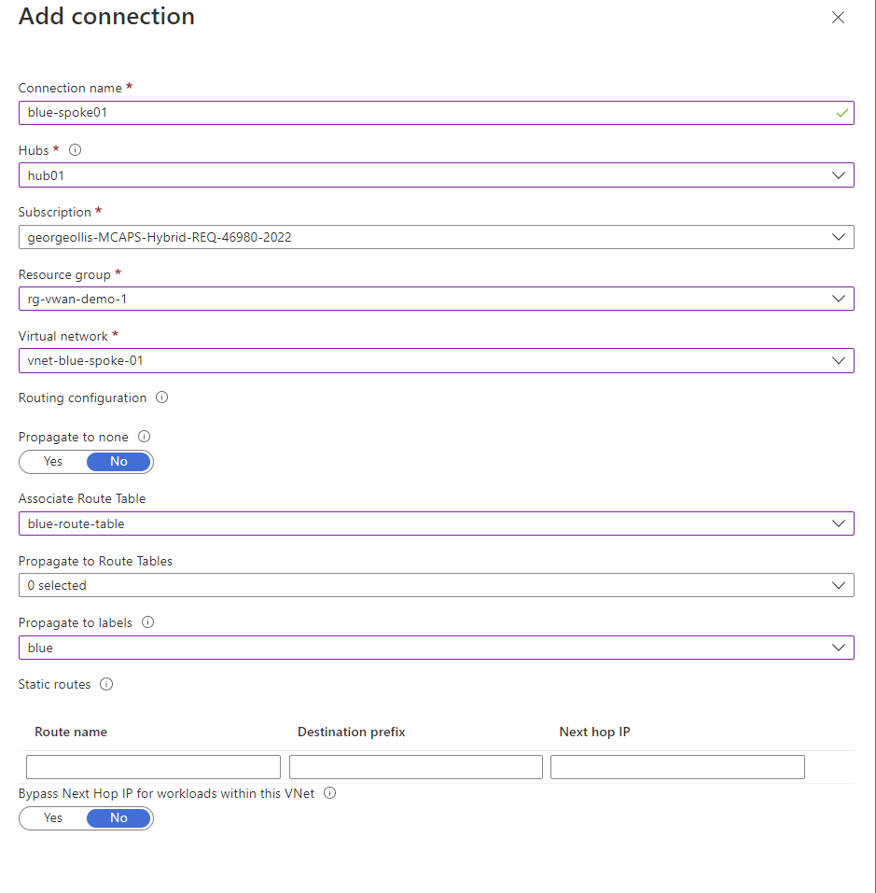Expand the Subscription dropdown
Viewport: 876px width, 893px height.
click(x=840, y=236)
